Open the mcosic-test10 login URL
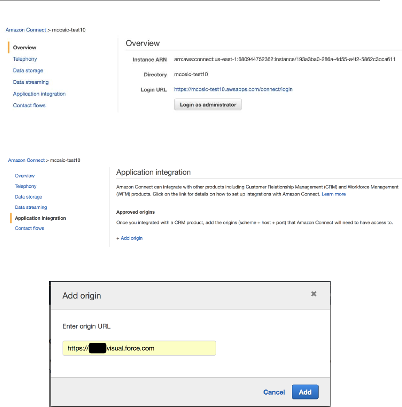This screenshot has width=402, height=407. (233, 90)
